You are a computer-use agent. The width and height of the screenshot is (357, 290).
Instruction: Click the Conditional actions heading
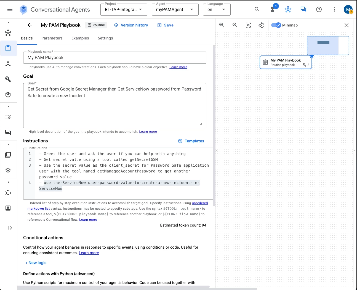tap(43, 238)
